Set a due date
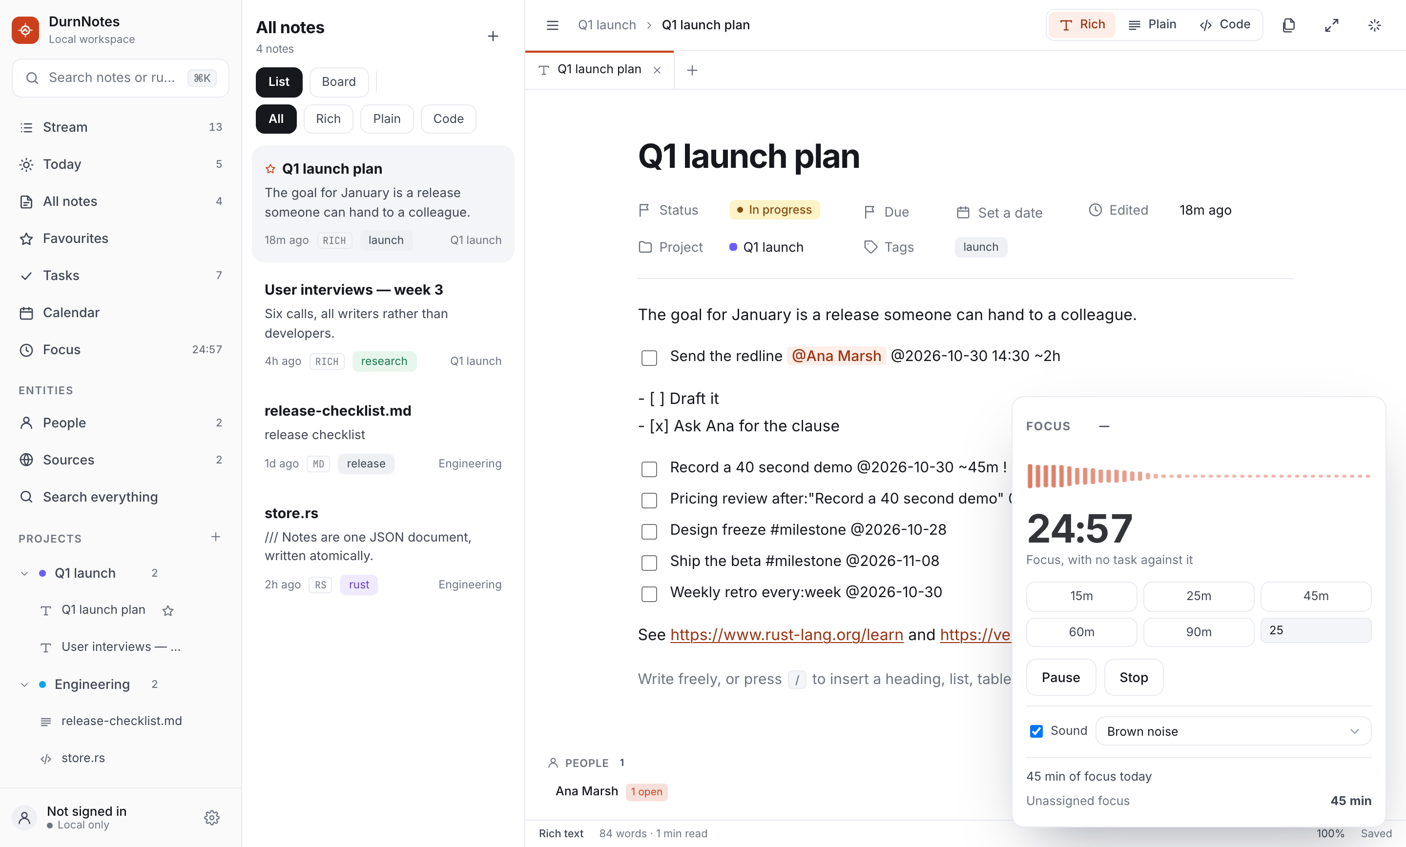1406x847 pixels. click(x=1000, y=212)
